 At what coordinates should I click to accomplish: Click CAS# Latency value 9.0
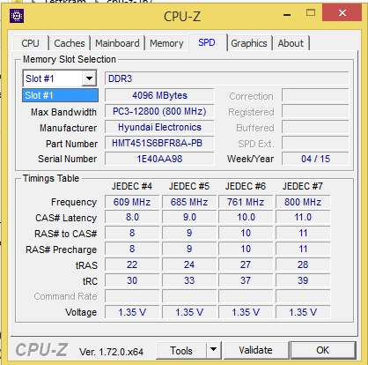[189, 217]
